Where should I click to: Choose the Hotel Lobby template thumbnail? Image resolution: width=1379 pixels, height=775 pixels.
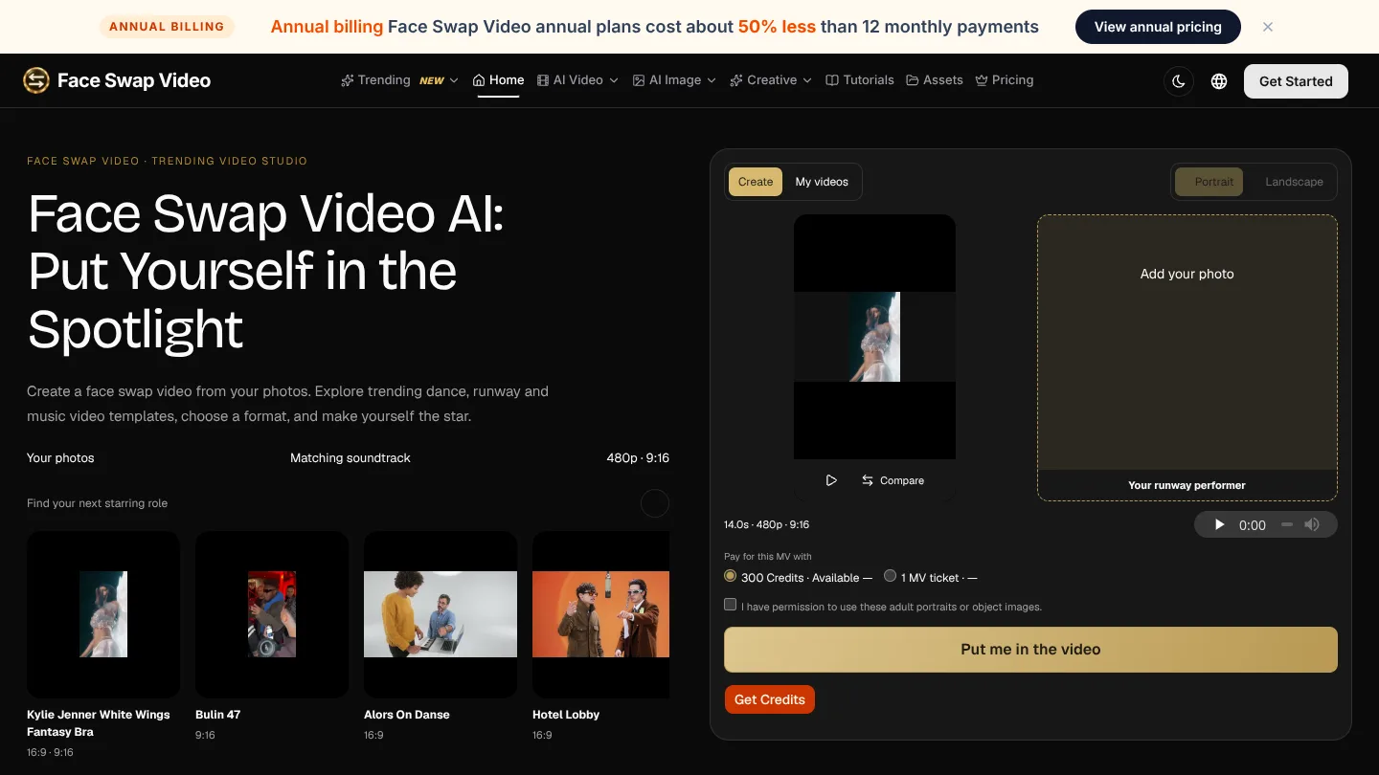coord(601,614)
